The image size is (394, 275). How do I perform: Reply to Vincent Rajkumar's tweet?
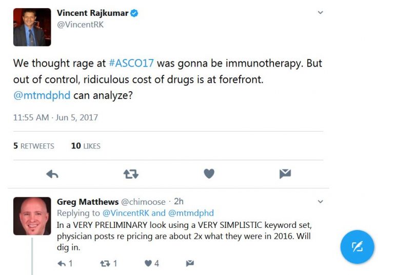point(52,174)
